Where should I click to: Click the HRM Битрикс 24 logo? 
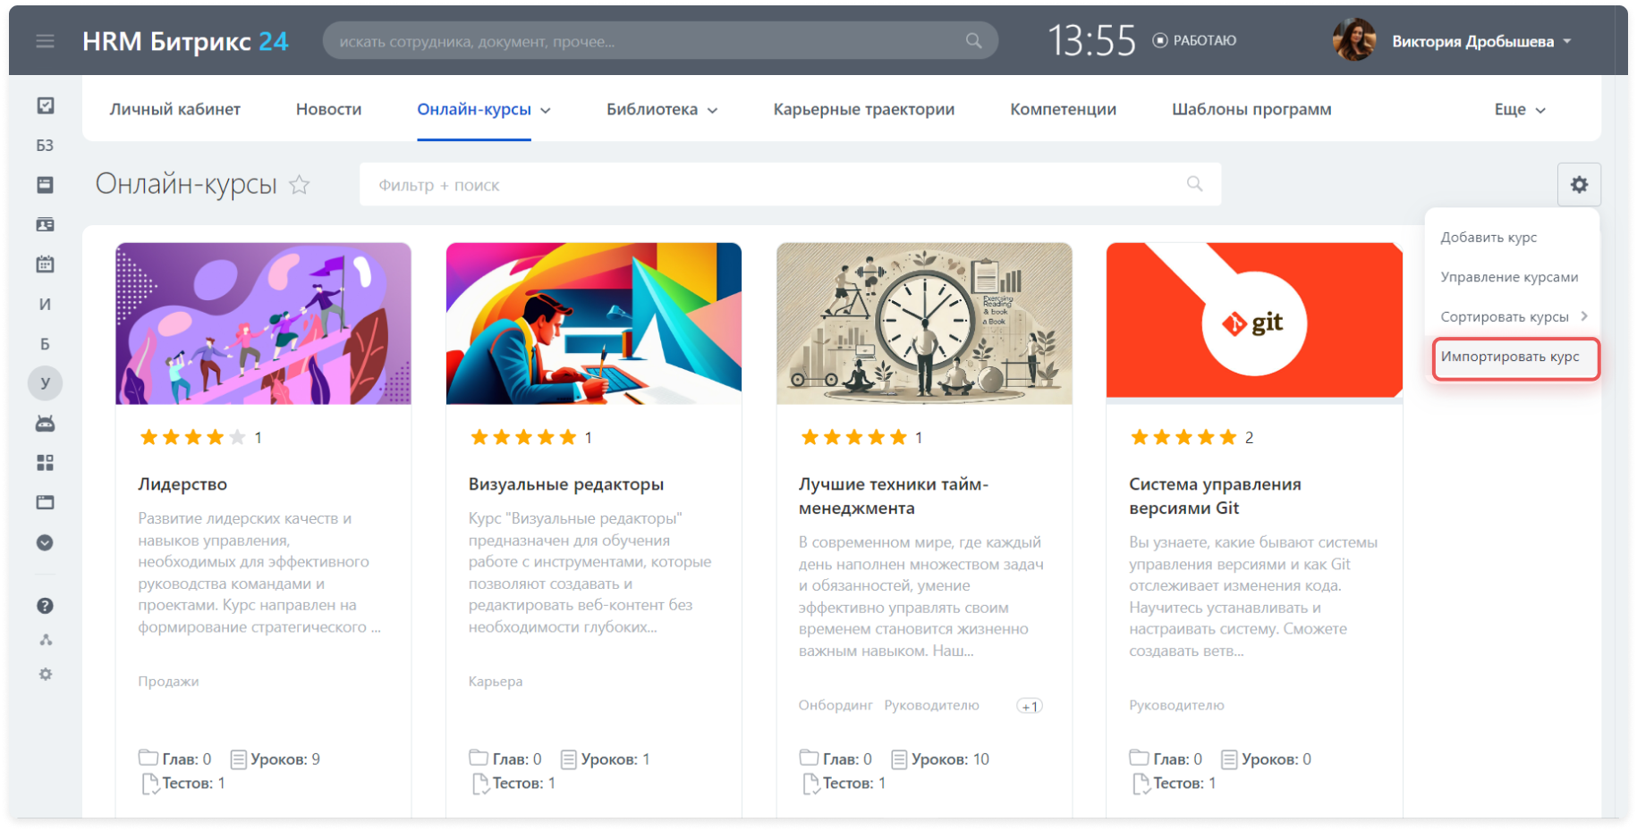click(185, 41)
